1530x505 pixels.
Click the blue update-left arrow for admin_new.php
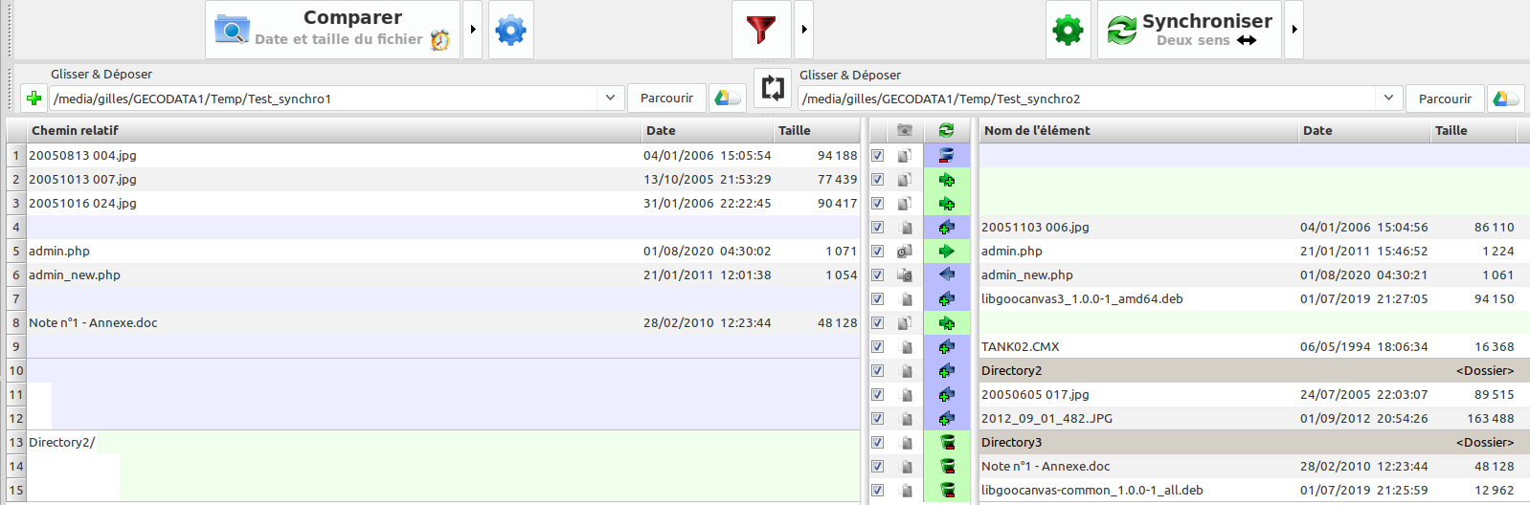tap(946, 274)
